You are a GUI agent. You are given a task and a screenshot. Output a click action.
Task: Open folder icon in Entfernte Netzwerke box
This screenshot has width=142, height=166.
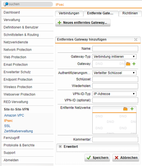(125, 109)
